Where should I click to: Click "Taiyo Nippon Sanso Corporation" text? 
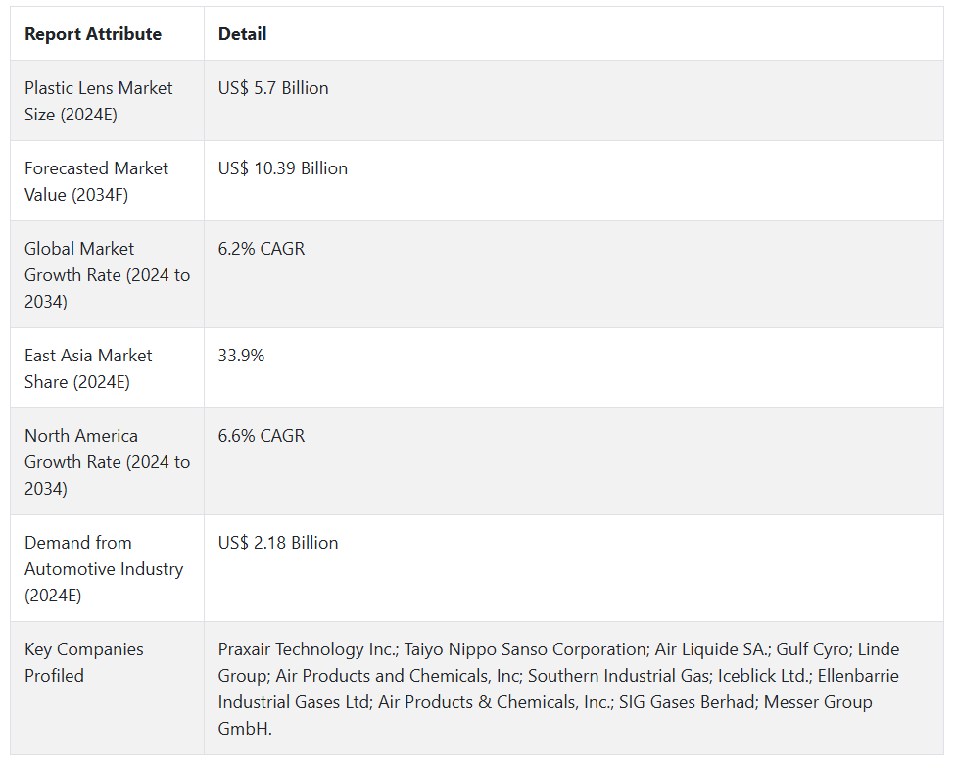click(x=525, y=649)
